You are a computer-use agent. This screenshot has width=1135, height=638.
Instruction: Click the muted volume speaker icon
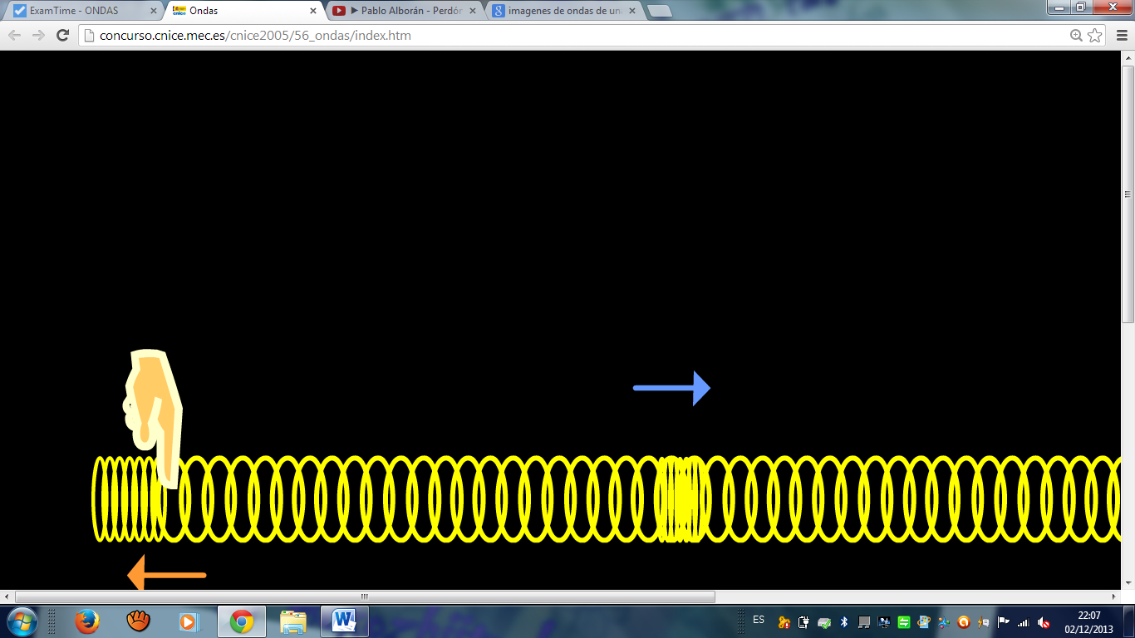point(1044,622)
